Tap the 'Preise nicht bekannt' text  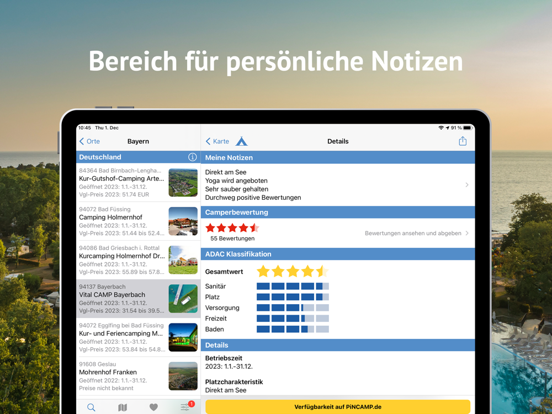pyautogui.click(x=107, y=388)
